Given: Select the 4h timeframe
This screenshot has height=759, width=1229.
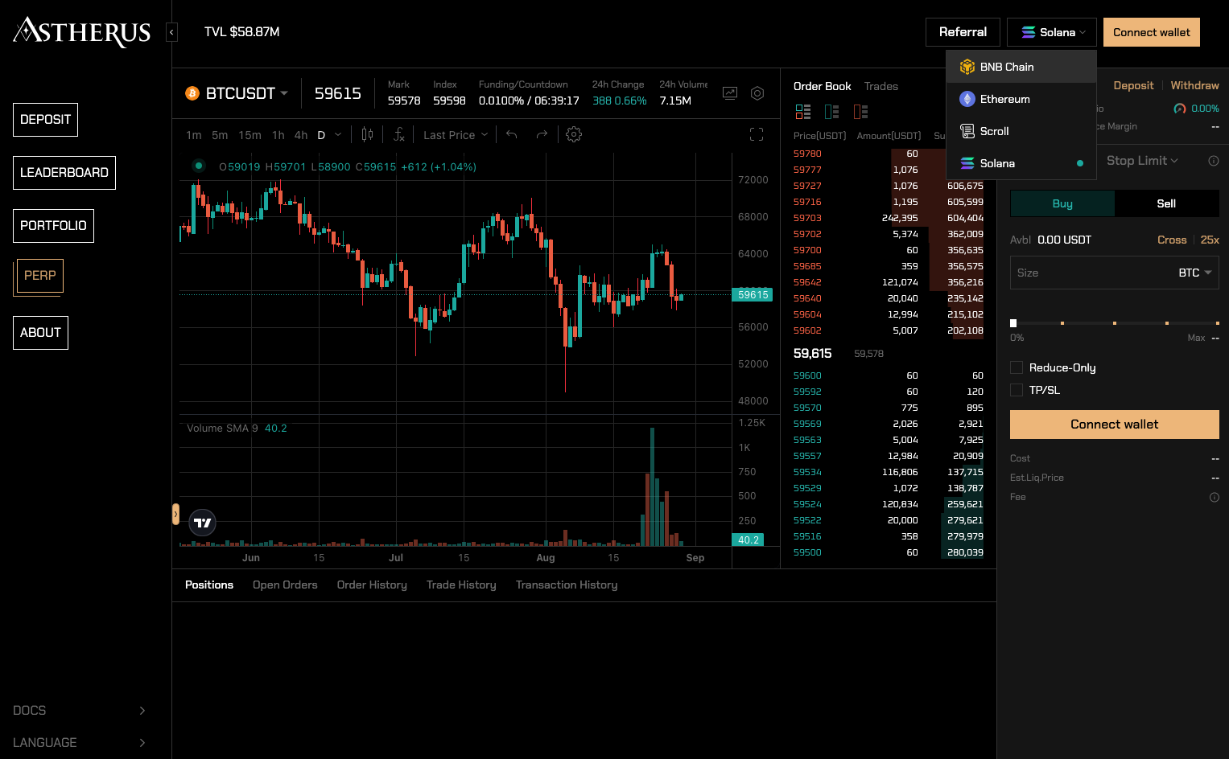Looking at the screenshot, I should [x=301, y=135].
